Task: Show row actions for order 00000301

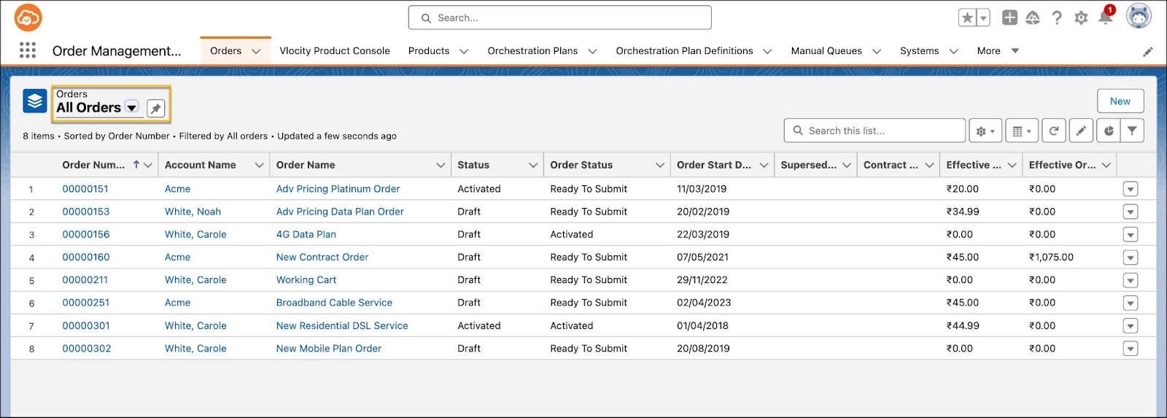Action: click(x=1131, y=326)
